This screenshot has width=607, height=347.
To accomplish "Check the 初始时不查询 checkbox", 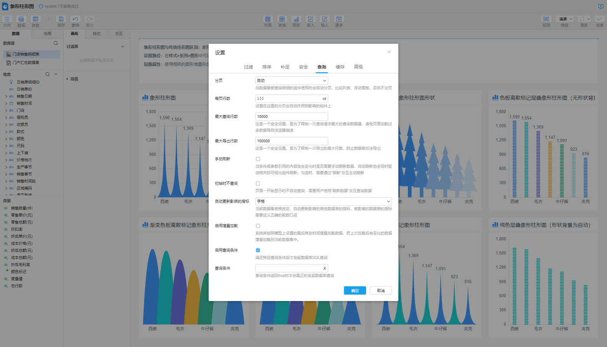I will 258,183.
